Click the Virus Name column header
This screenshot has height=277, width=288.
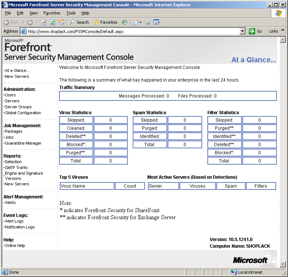coord(87,186)
